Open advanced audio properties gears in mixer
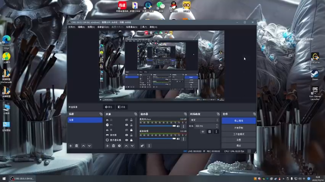 [142, 146]
